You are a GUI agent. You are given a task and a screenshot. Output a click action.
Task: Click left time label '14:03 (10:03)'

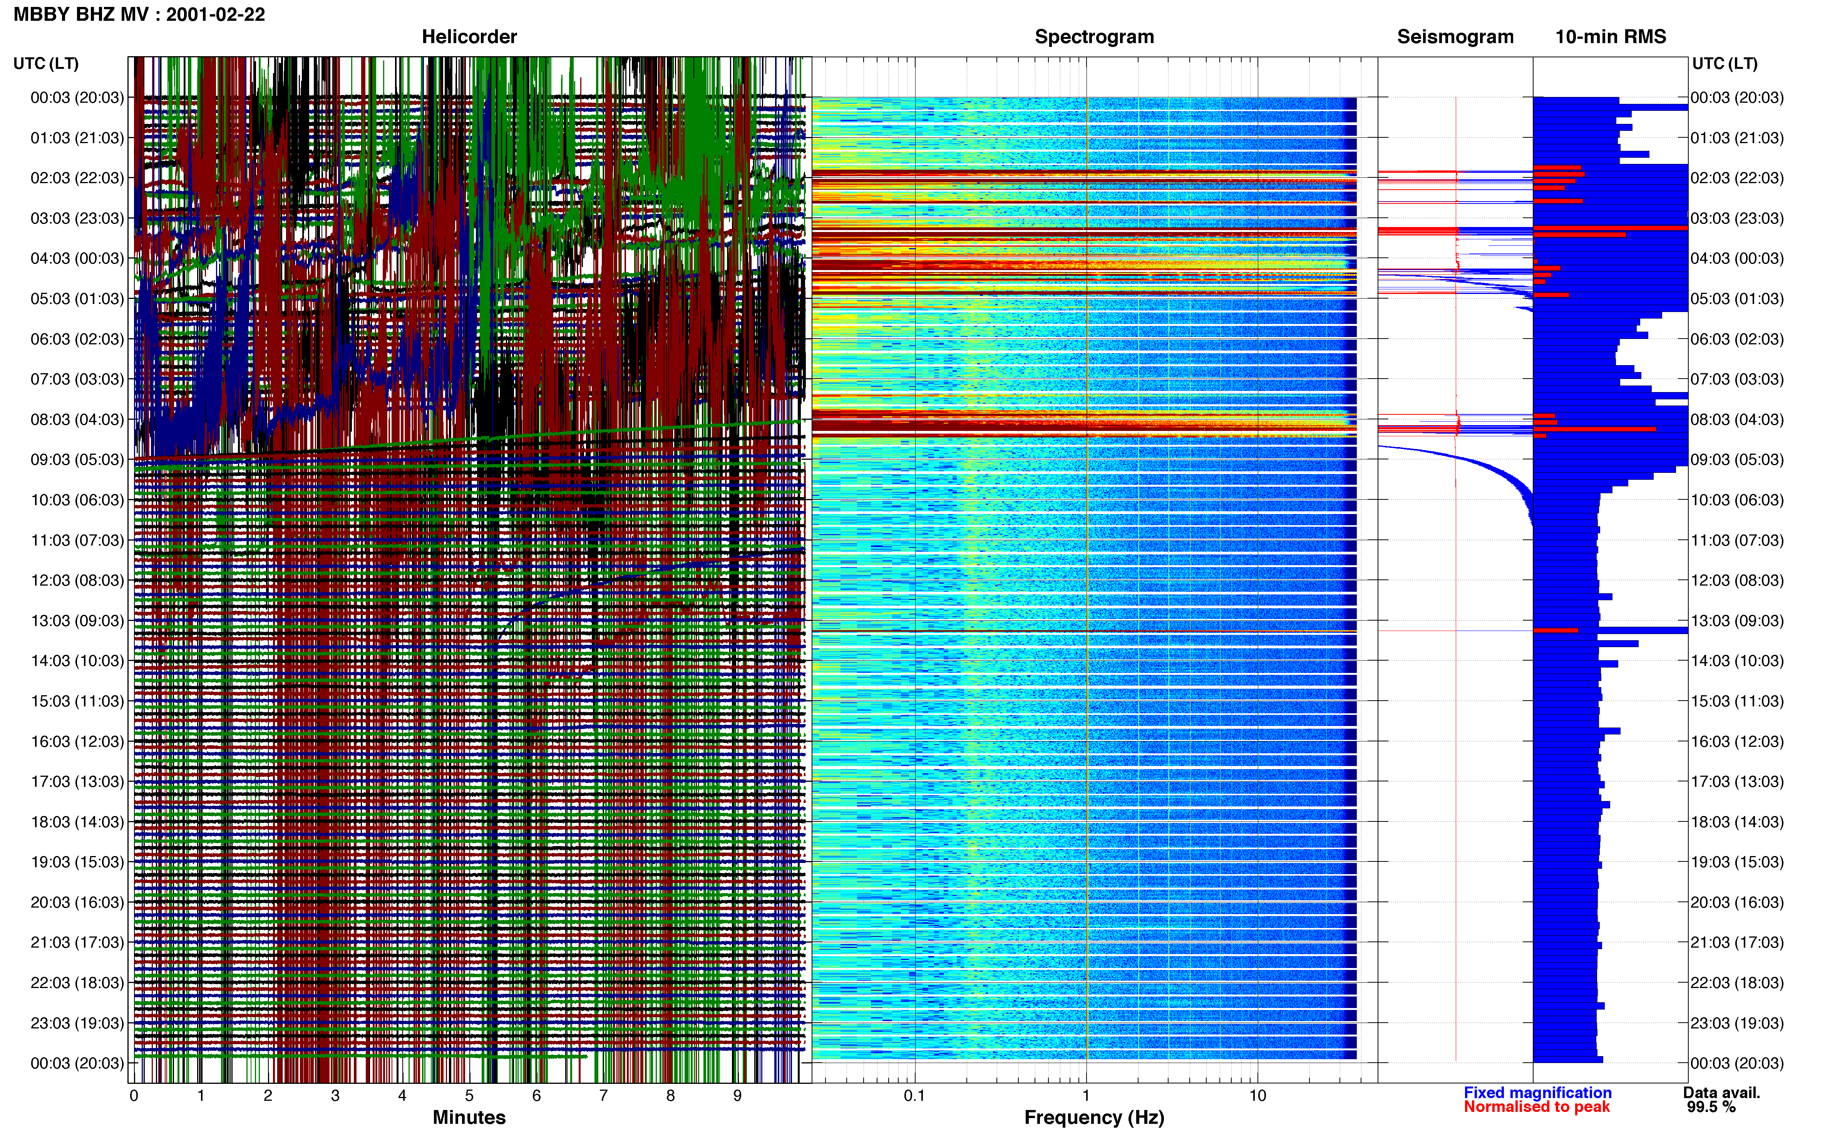[77, 661]
